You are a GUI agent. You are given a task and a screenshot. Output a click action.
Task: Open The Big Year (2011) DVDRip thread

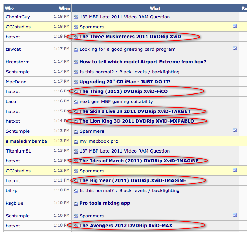pos(133,180)
